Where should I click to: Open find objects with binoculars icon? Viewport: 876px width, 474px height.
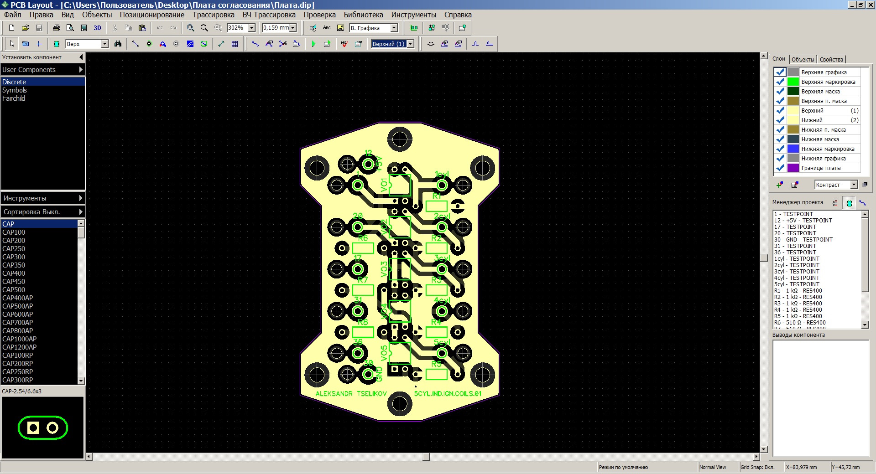click(118, 44)
